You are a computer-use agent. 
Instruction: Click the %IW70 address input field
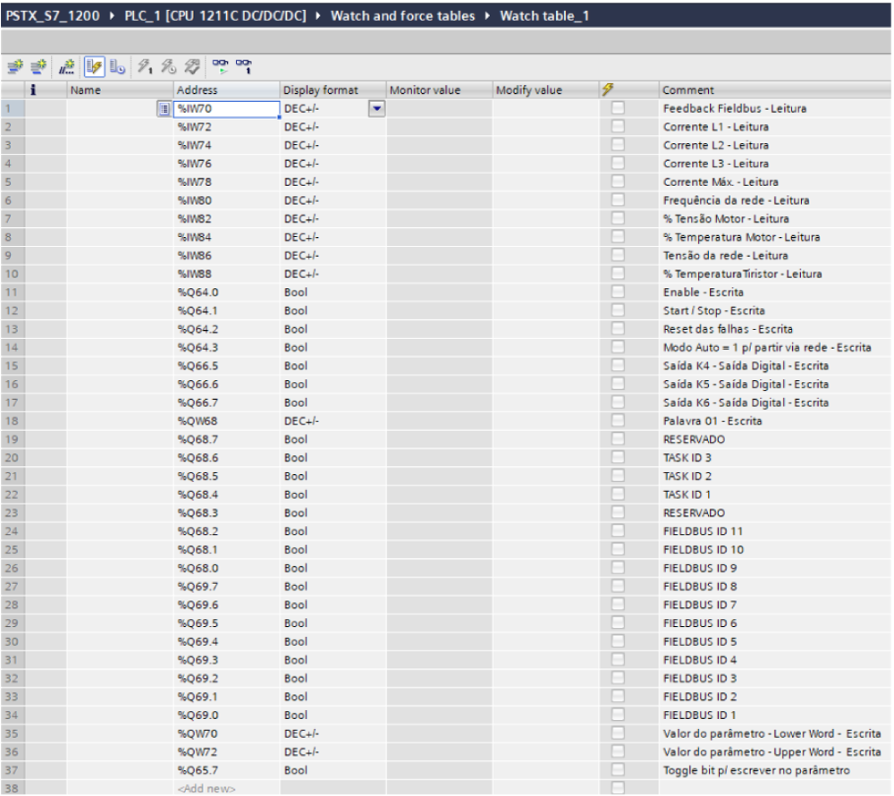(226, 108)
